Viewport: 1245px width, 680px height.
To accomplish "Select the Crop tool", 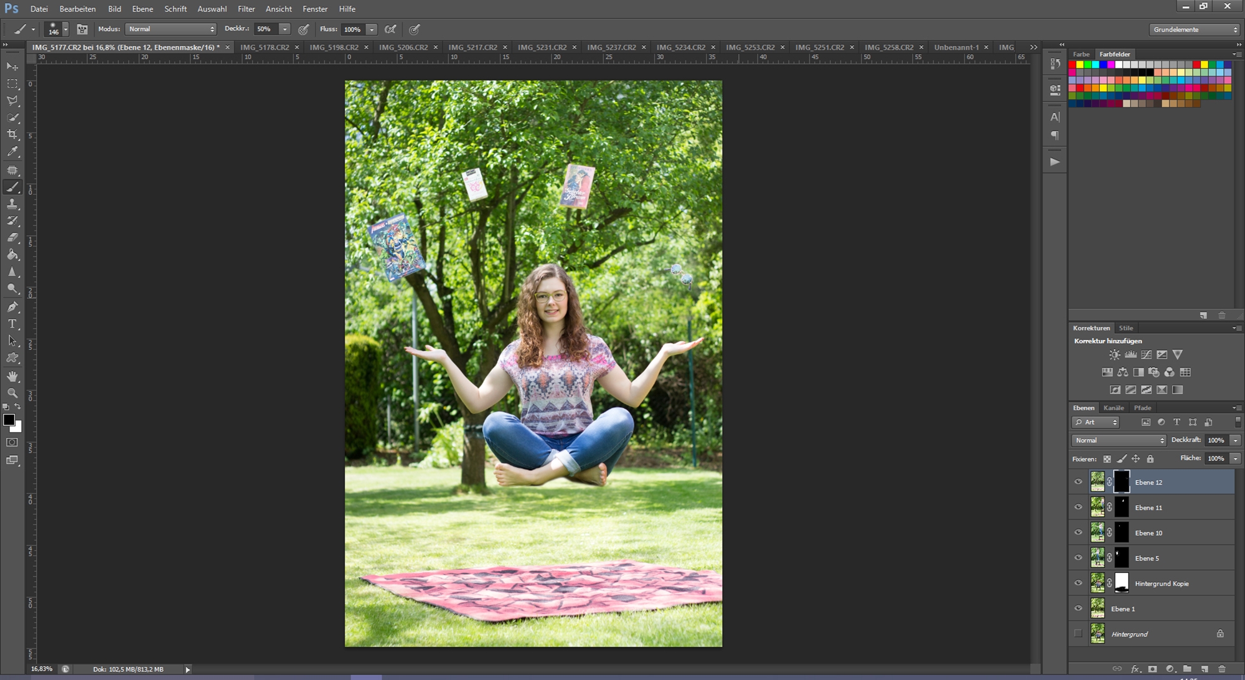I will point(12,135).
